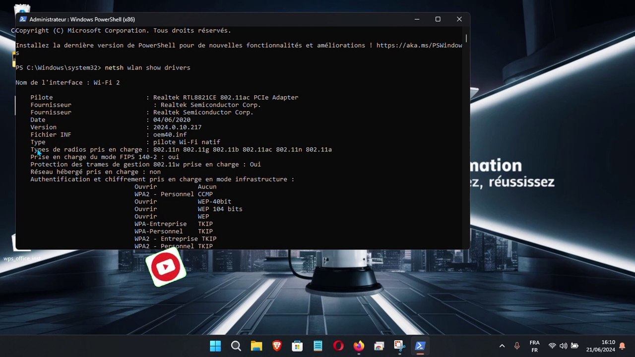Image resolution: width=635 pixels, height=357 pixels.
Task: Open the volume control in tray
Action: point(564,346)
